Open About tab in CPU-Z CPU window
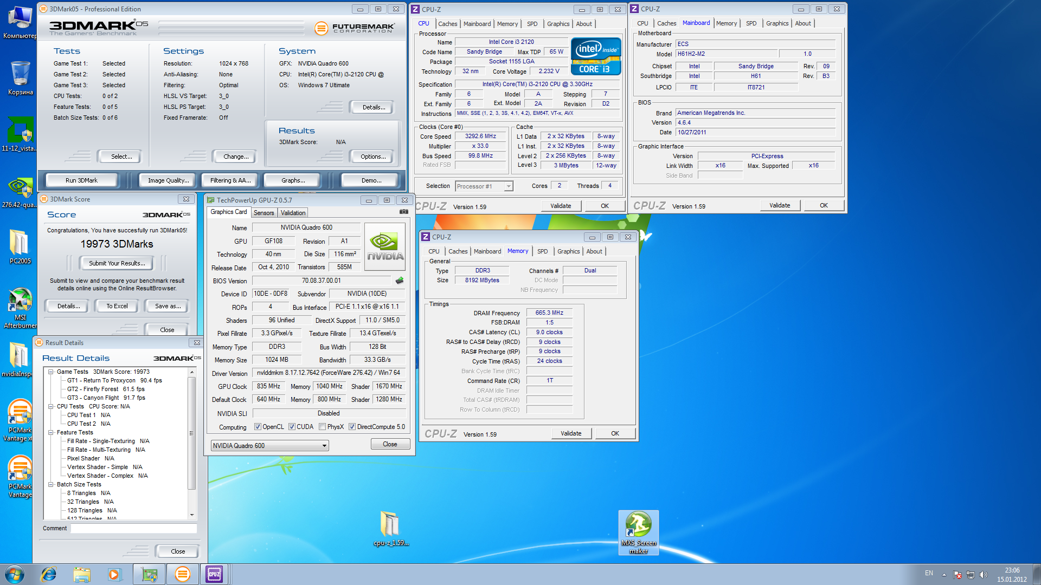This screenshot has height=585, width=1041. pos(584,24)
